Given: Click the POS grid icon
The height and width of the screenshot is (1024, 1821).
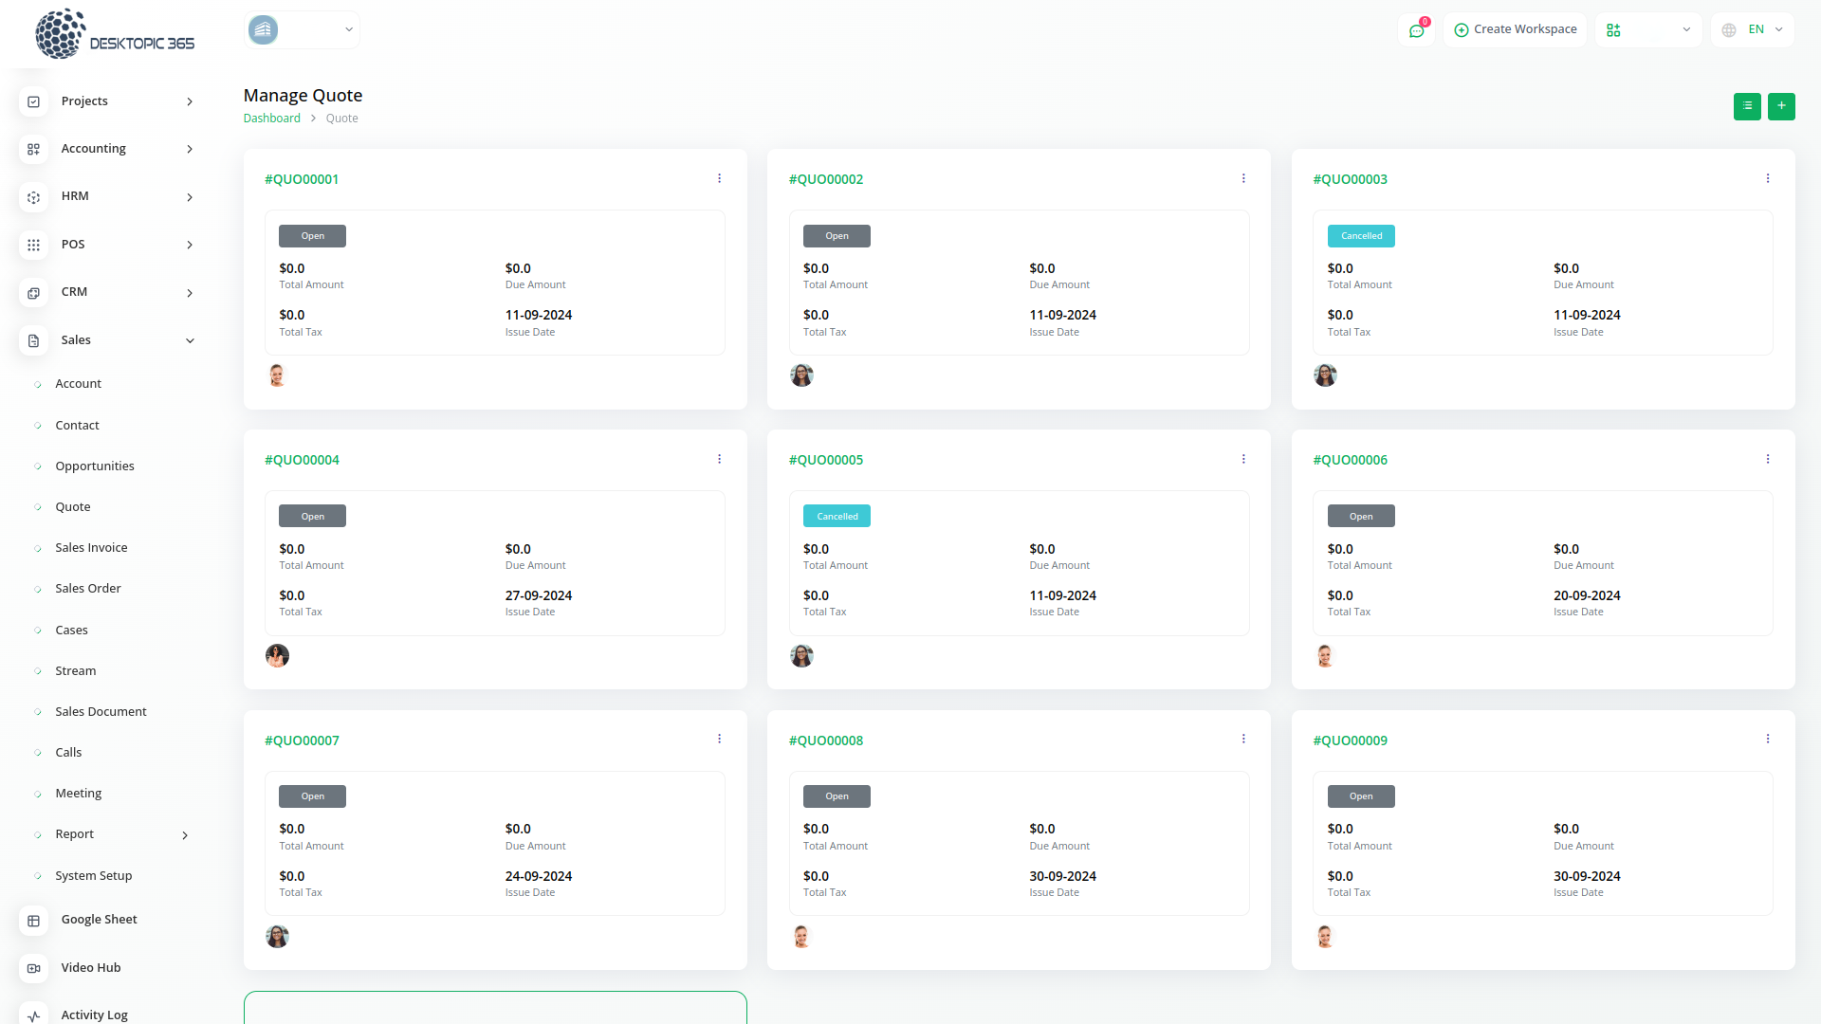Looking at the screenshot, I should tap(33, 245).
